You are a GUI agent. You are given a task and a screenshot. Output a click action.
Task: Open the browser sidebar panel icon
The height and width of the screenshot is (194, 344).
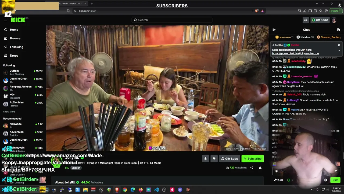pyautogui.click(x=310, y=11)
